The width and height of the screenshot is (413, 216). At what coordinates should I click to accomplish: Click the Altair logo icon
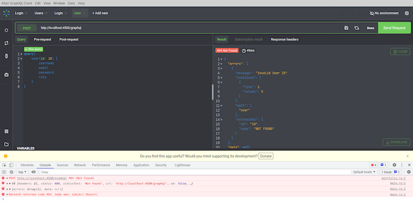coord(6,13)
